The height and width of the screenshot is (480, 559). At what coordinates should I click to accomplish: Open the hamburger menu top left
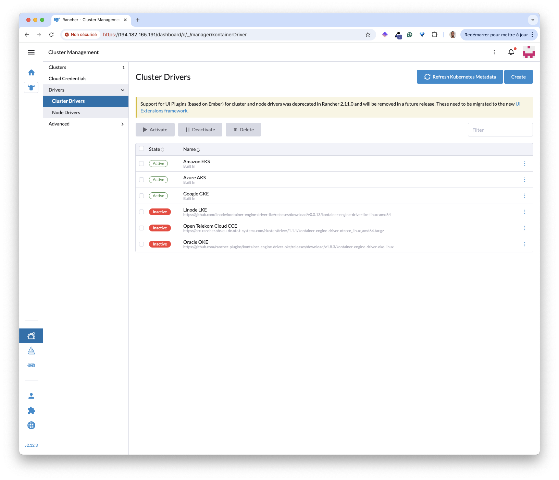[31, 52]
